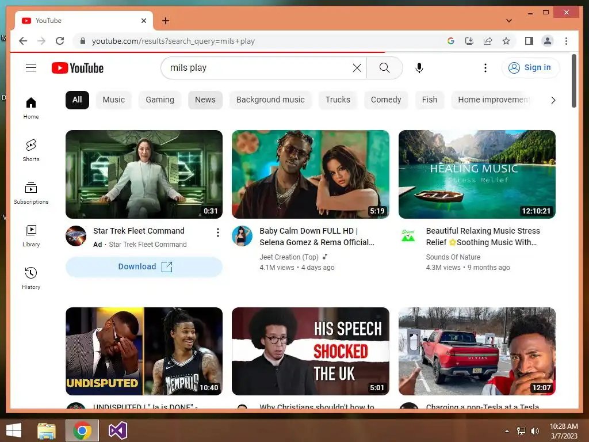View site info lock icon
Viewport: 589px width, 442px height.
coord(83,41)
